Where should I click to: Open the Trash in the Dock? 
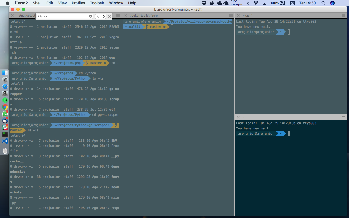pyautogui.click(x=5, y=150)
